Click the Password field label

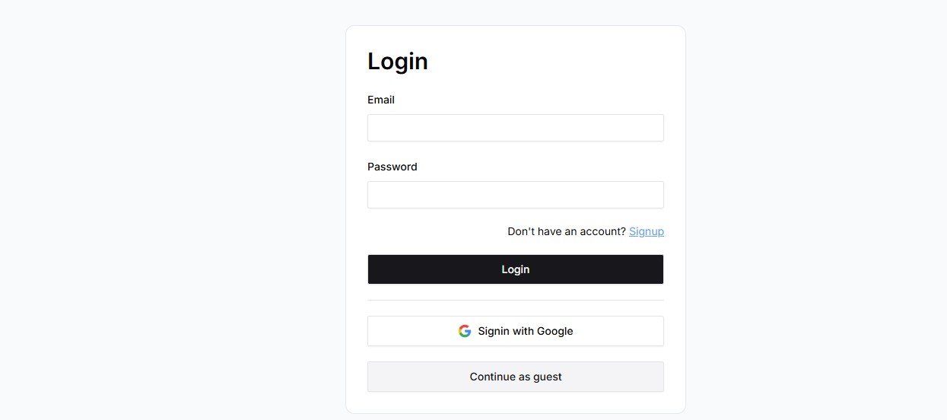pos(392,167)
